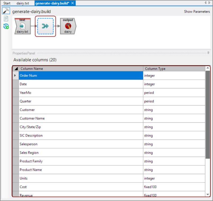Pin the PropertiesPanel with the pushpin icon
This screenshot has width=213, height=201.
tap(208, 53)
